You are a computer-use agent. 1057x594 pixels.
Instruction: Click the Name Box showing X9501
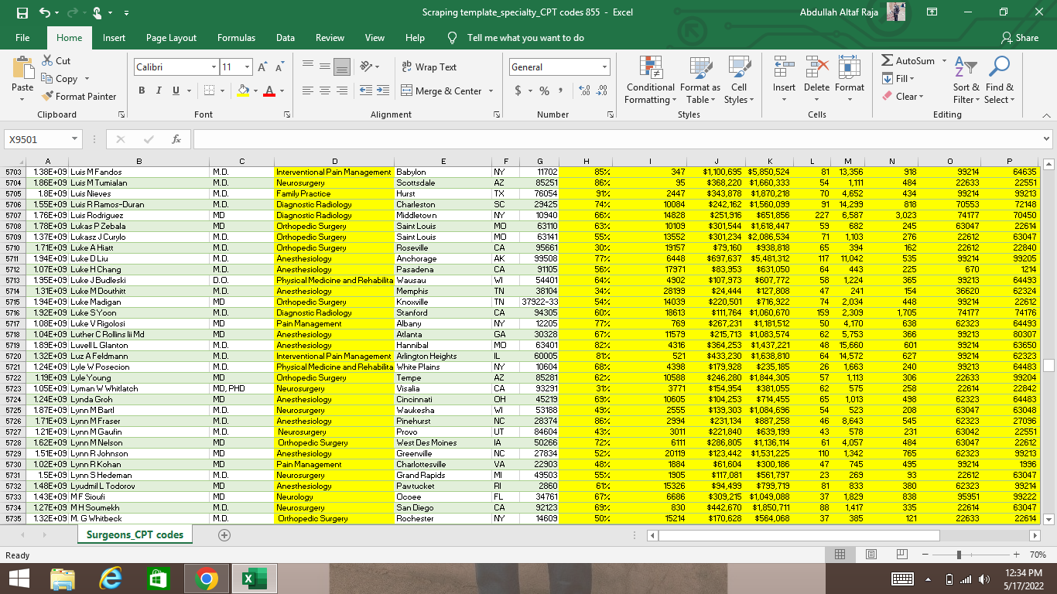point(37,138)
